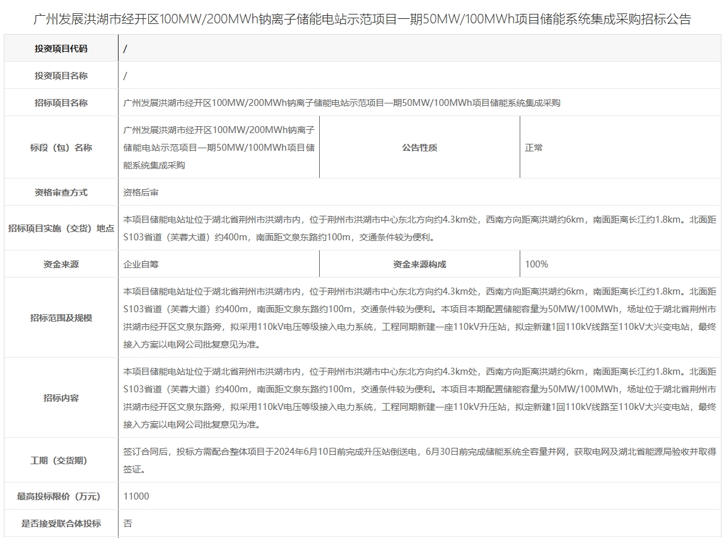The height and width of the screenshot is (538, 724).
Task: Click the 100% value cell
Action: [x=620, y=264]
